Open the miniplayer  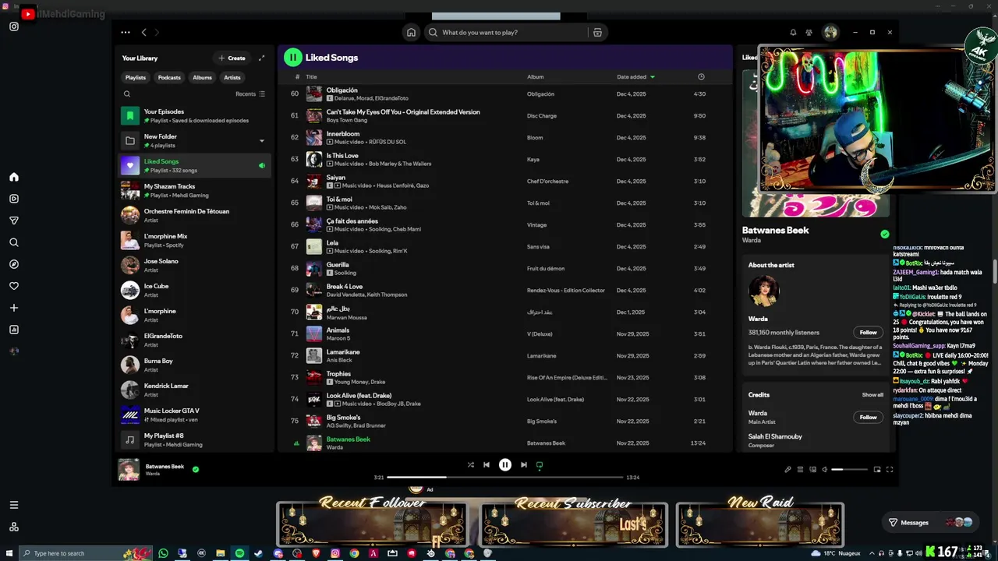pos(877,469)
